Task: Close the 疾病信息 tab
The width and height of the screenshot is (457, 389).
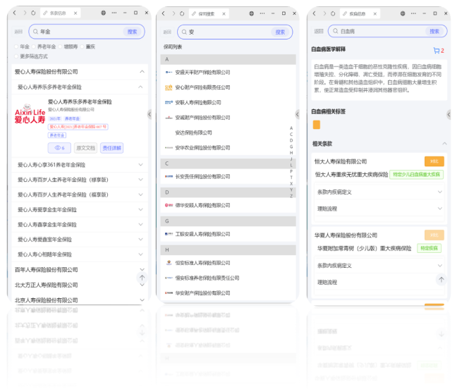Action: pos(374,13)
